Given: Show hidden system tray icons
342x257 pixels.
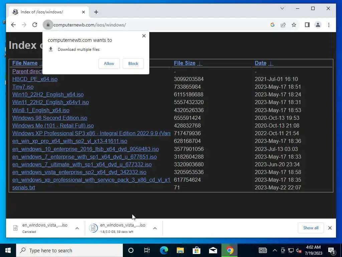Looking at the screenshot, I should pyautogui.click(x=275, y=250).
